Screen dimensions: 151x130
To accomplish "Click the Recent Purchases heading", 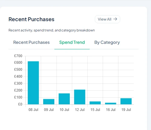I will coord(31,19).
